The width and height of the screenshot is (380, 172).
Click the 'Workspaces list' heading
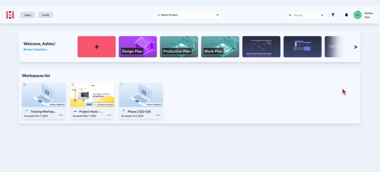pyautogui.click(x=36, y=76)
